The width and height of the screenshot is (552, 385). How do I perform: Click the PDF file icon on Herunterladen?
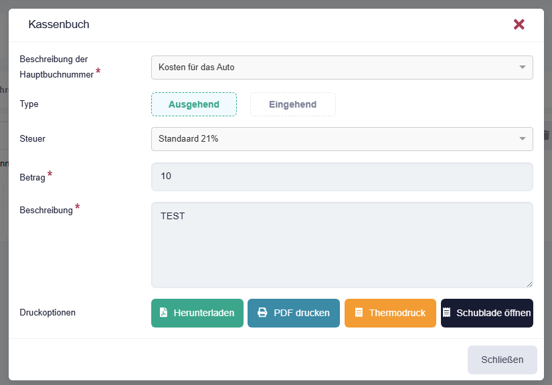(x=163, y=313)
